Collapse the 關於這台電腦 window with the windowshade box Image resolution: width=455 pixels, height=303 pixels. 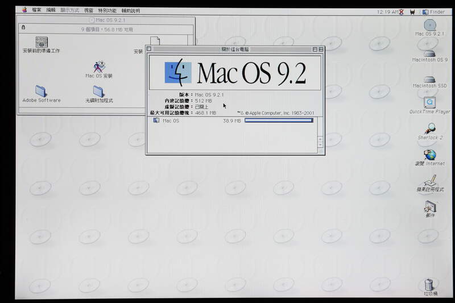click(x=321, y=49)
